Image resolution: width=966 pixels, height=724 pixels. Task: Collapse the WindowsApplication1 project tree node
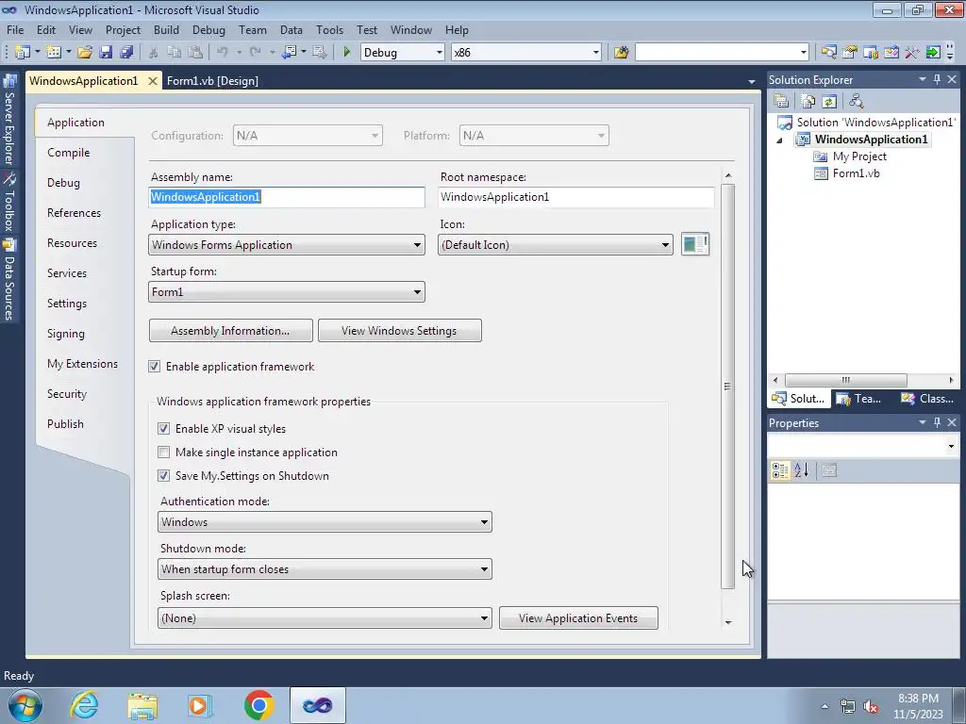780,140
